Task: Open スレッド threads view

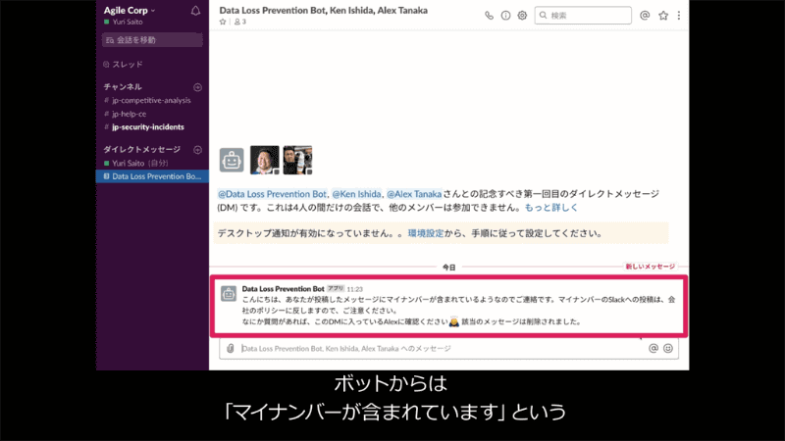Action: click(x=124, y=64)
